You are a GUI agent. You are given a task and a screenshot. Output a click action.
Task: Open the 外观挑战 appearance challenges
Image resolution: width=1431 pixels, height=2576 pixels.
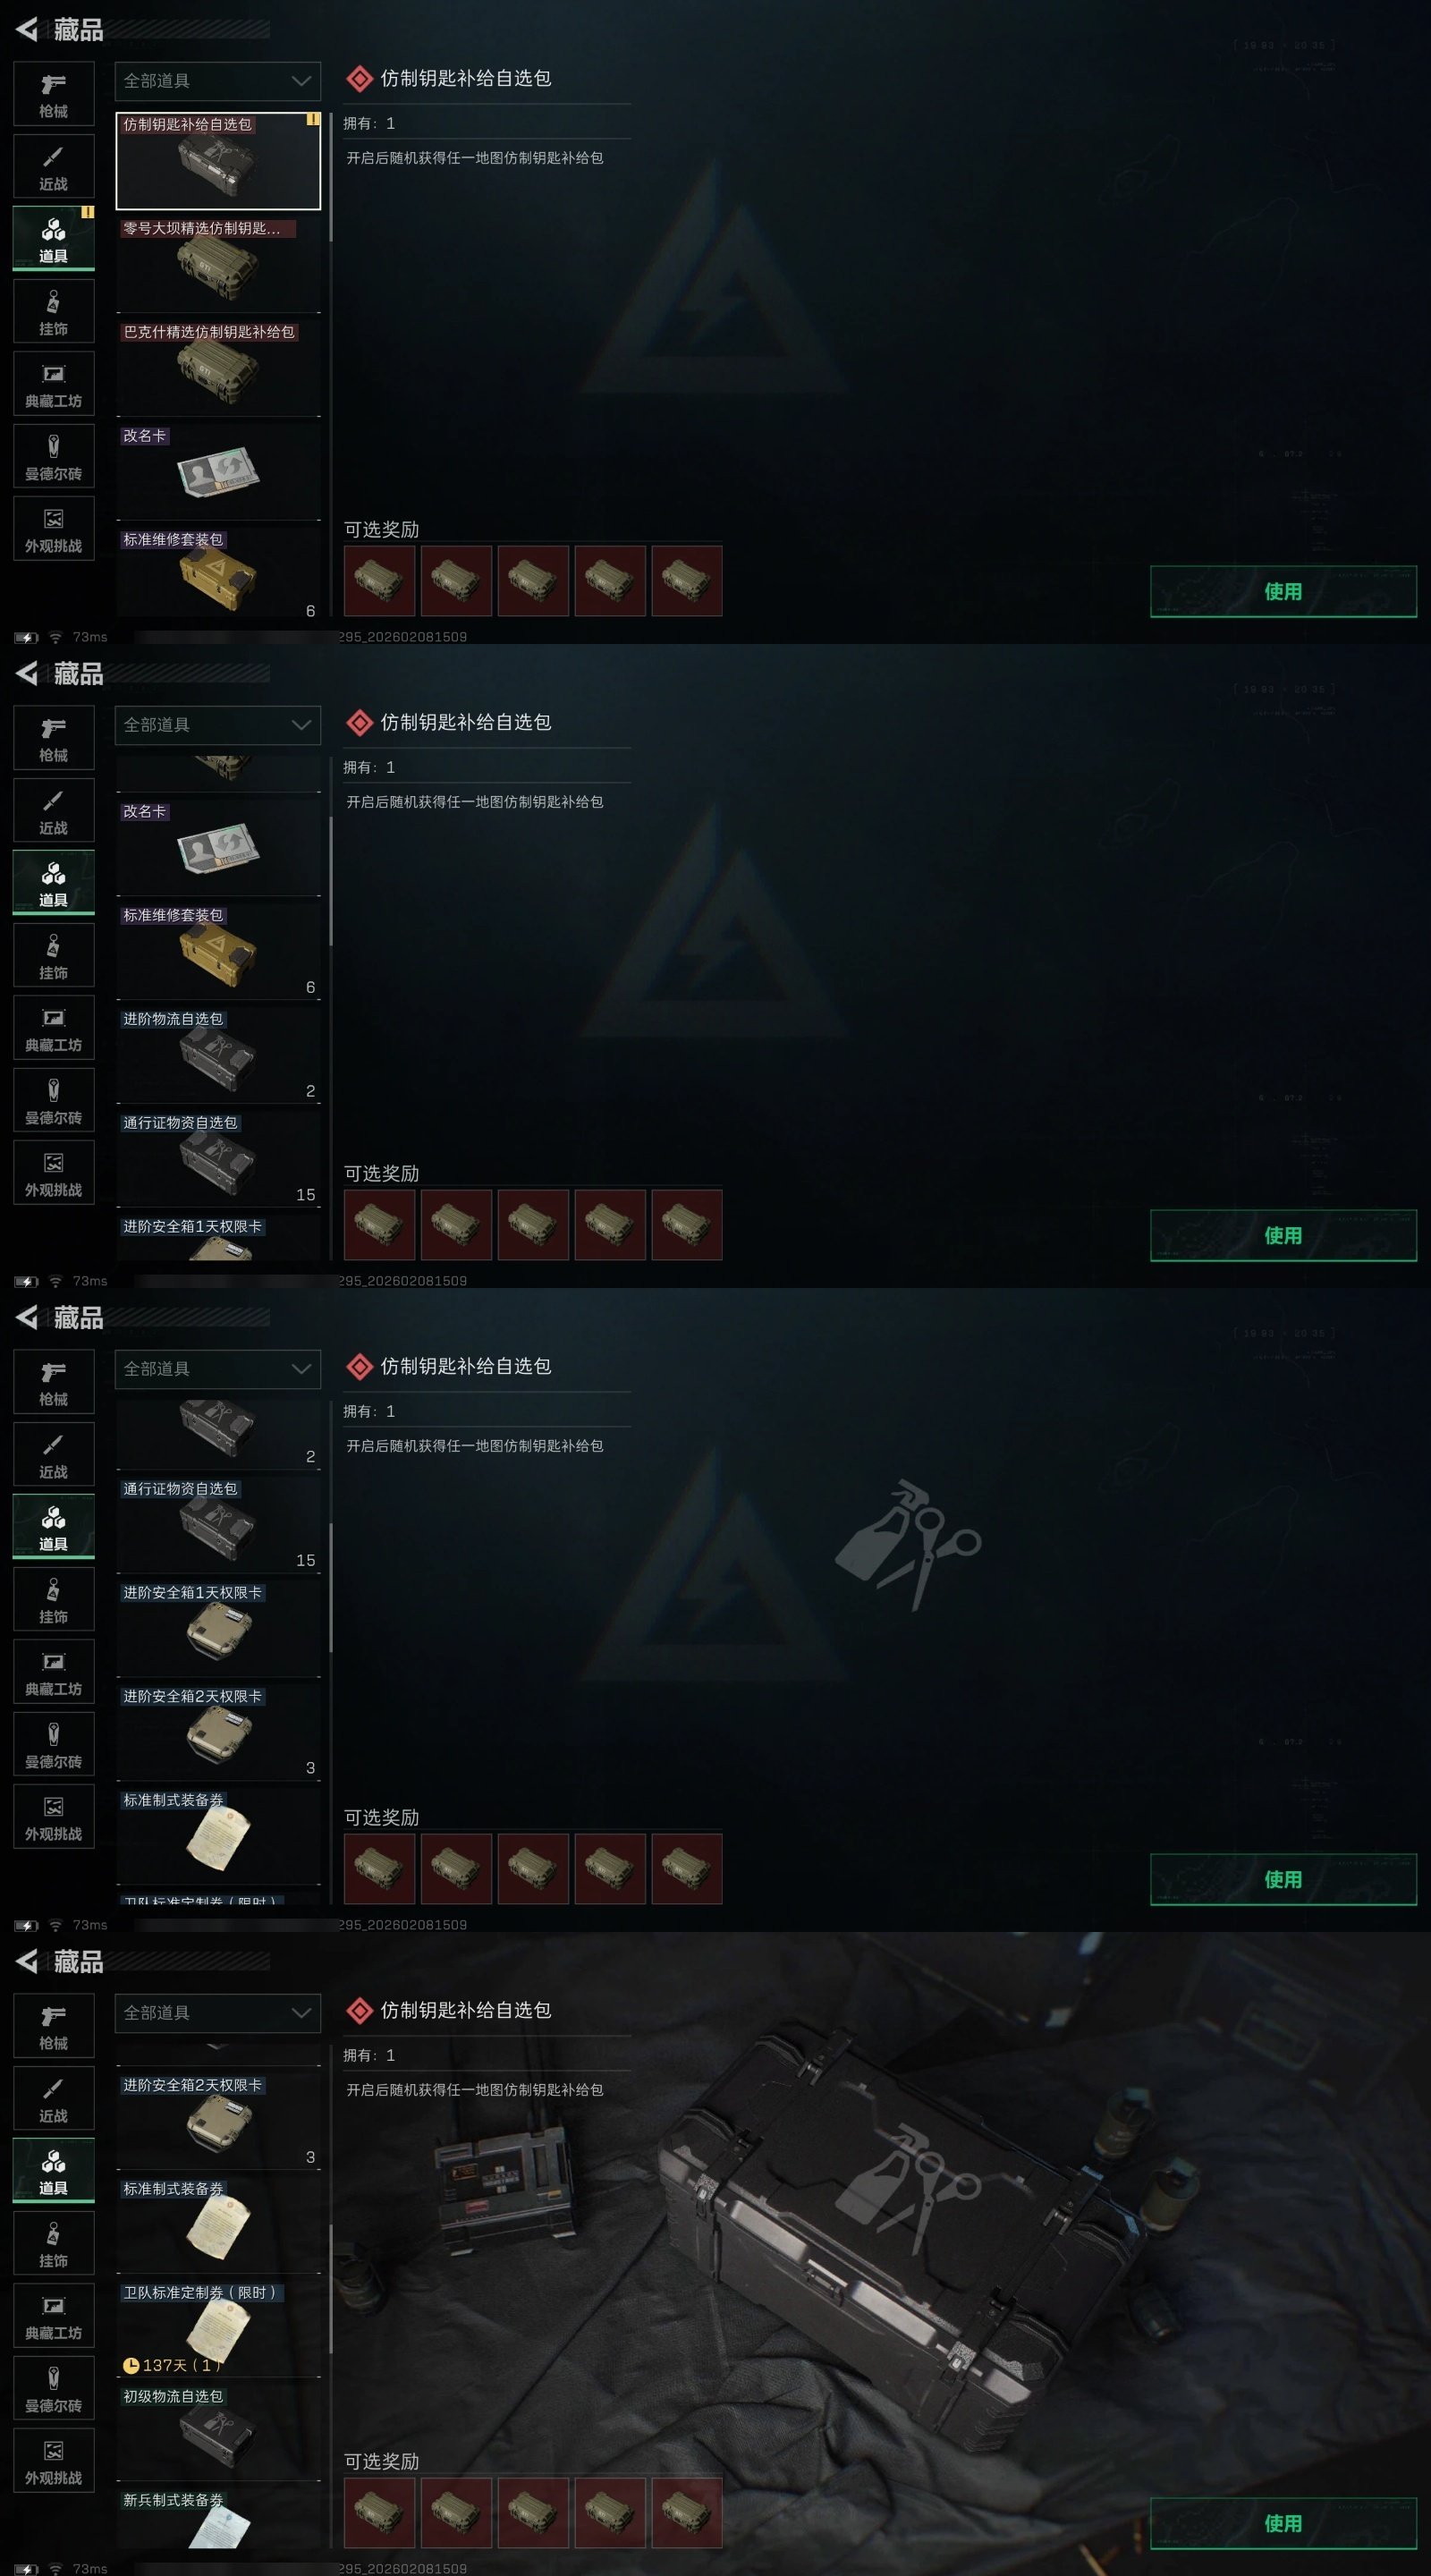pos(53,529)
